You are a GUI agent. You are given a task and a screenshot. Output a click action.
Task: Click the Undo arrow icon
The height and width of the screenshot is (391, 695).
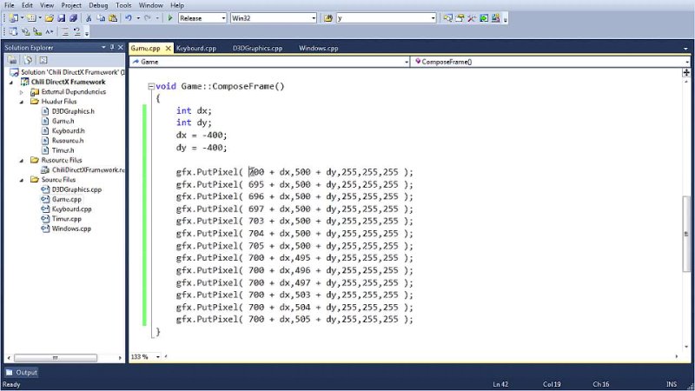129,18
